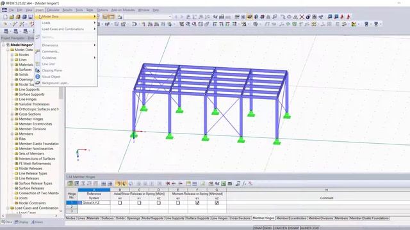This screenshot has width=410, height=230.
Task: Collapse the Model Data tree node
Action: click(x=8, y=50)
